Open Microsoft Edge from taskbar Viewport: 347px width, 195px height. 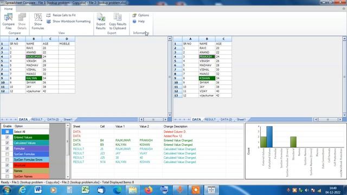117,190
